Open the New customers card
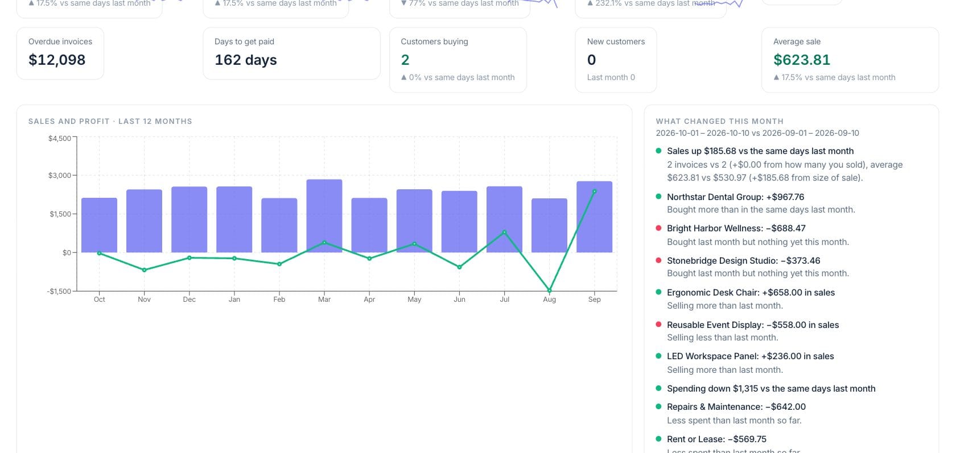The image size is (956, 453). tap(616, 60)
